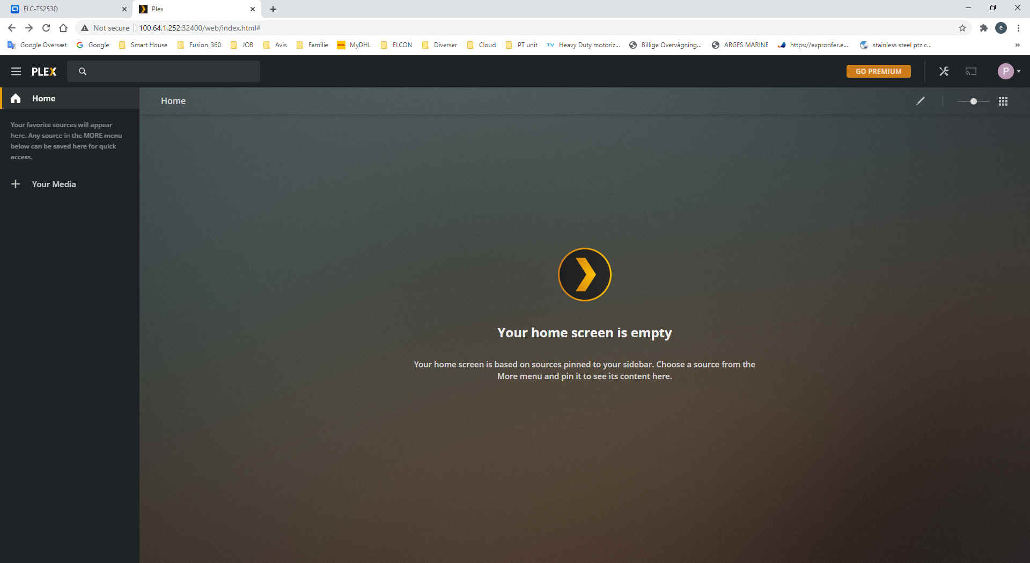Click the plus icon beside Your Media

click(16, 184)
